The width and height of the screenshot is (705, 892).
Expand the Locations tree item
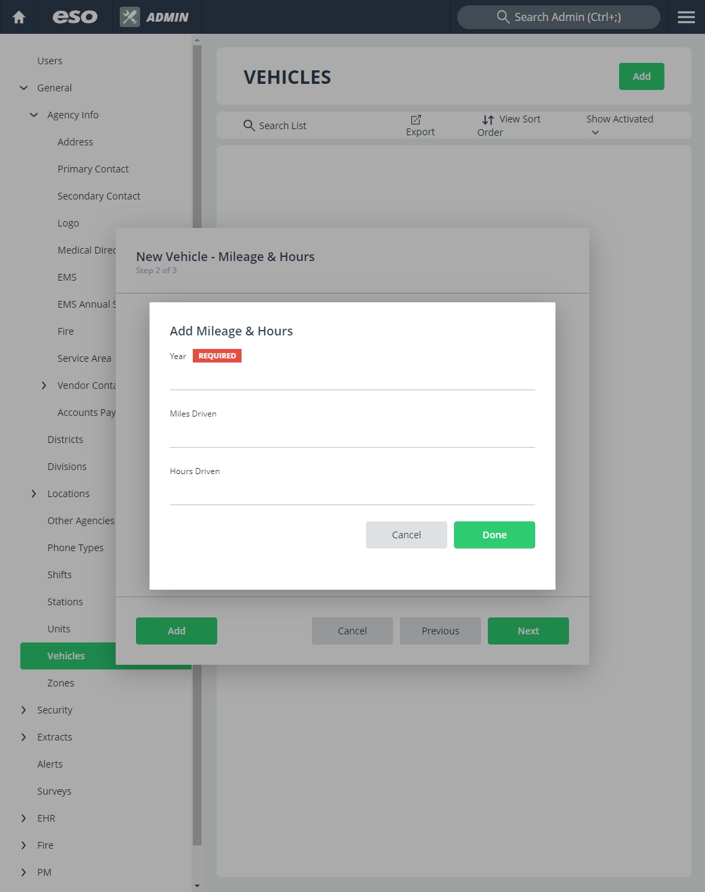pyautogui.click(x=34, y=494)
